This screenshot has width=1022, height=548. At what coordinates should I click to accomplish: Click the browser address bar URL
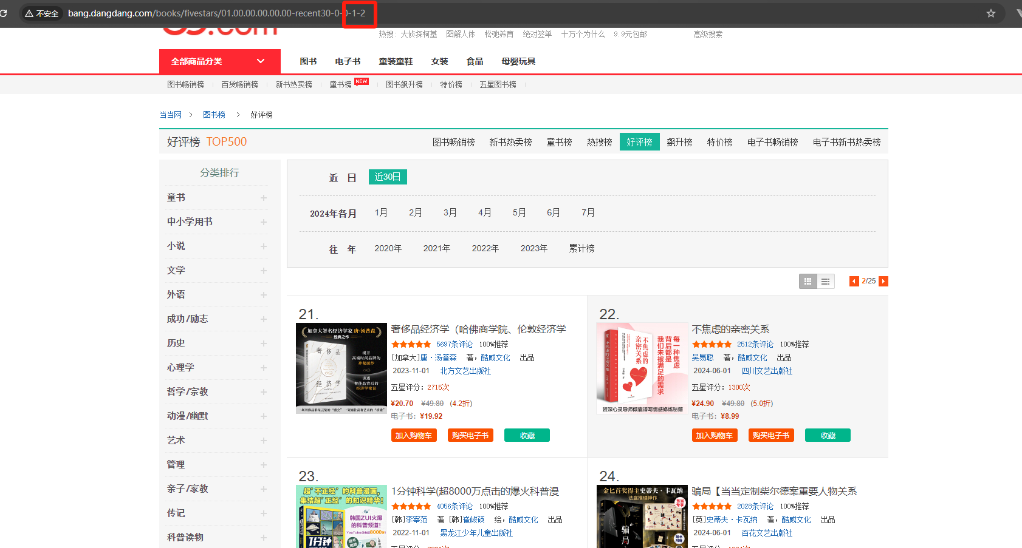217,13
